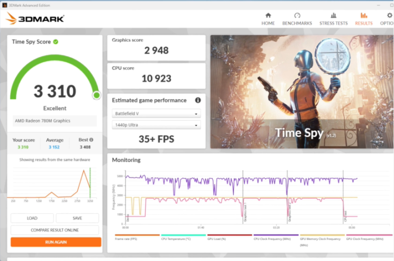Viewport: 394px width, 261px height.
Task: Expand the 1440p Ultra resolution dropdown
Action: [x=157, y=125]
